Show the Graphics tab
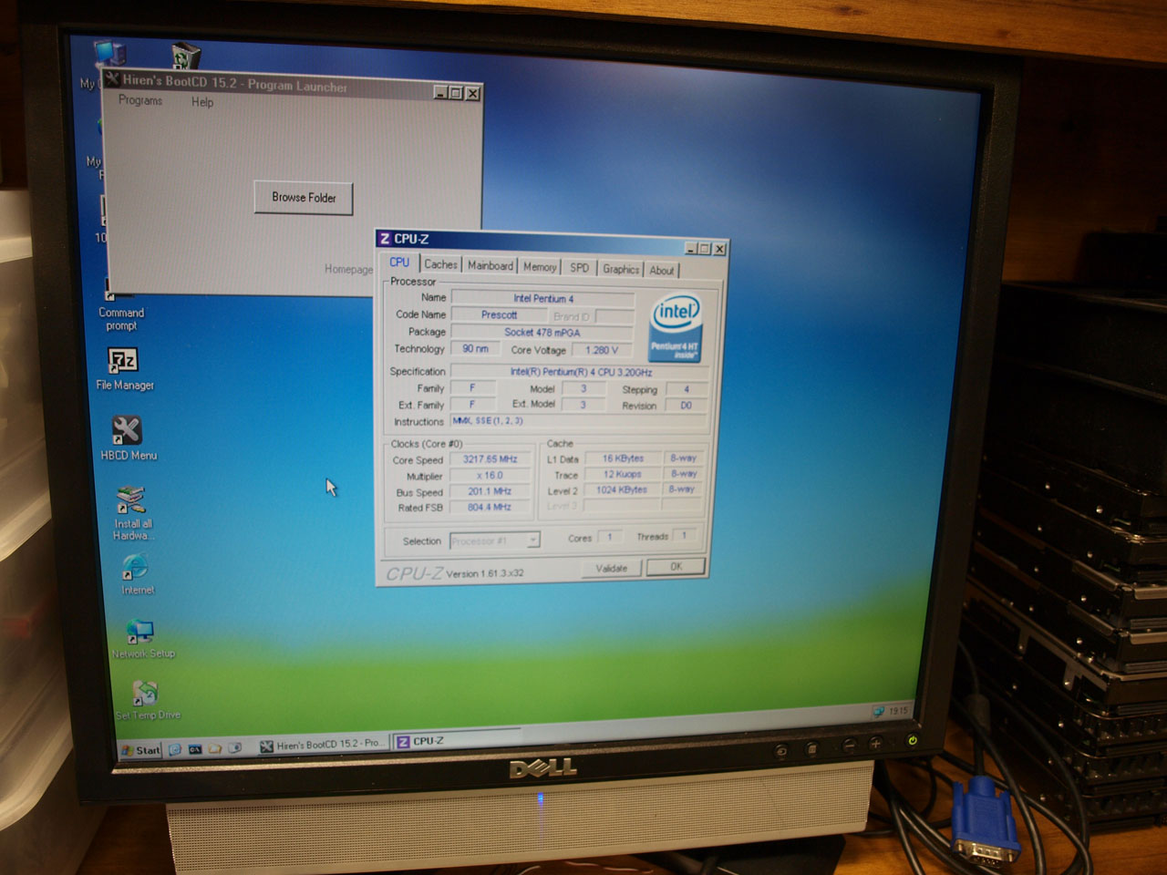The height and width of the screenshot is (875, 1167). coord(621,269)
